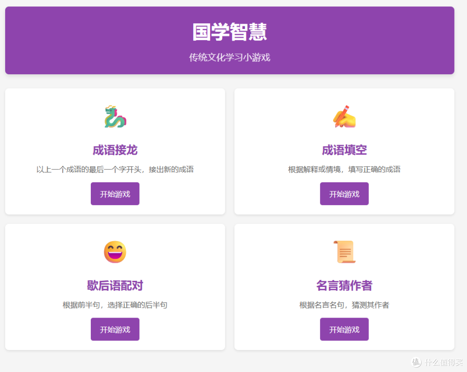Click the 名言猜作者 card title
Screen dimensions: 467x372
point(344,286)
